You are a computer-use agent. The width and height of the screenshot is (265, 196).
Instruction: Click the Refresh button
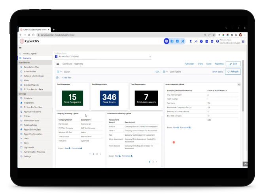click(x=233, y=72)
